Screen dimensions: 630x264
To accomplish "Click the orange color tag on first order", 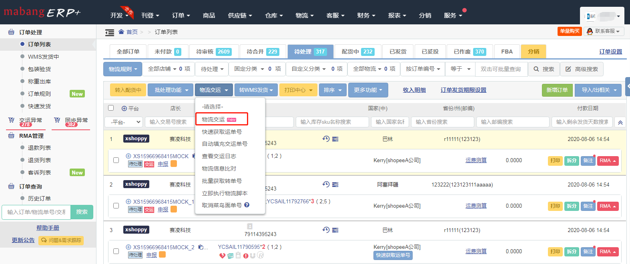I will [174, 164].
